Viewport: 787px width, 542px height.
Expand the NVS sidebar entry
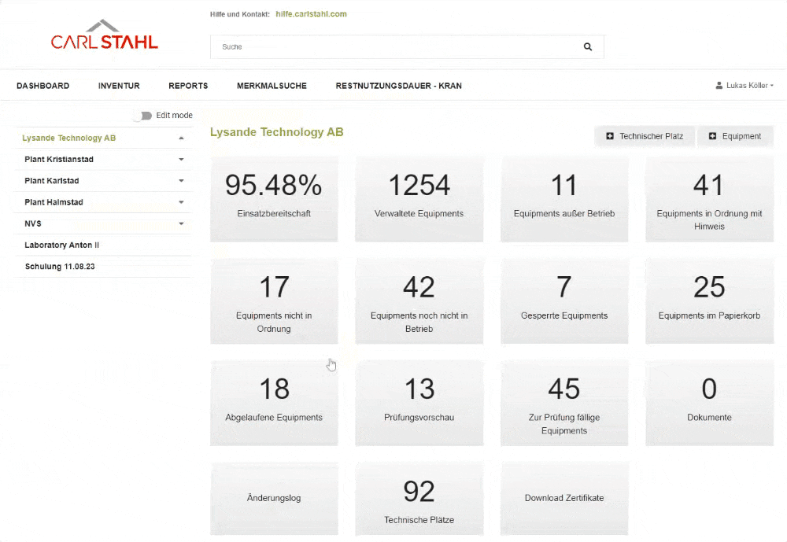click(182, 224)
